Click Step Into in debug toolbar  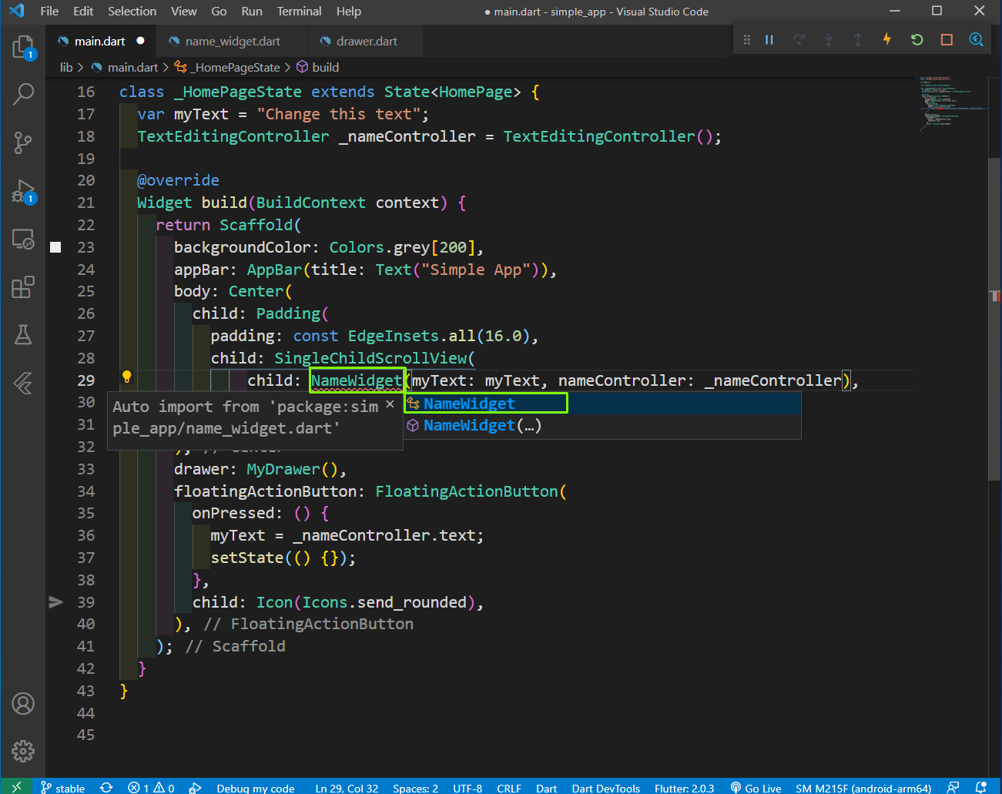click(x=828, y=40)
